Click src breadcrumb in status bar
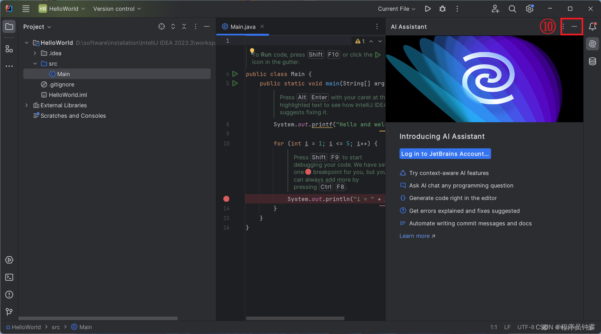 pos(56,327)
